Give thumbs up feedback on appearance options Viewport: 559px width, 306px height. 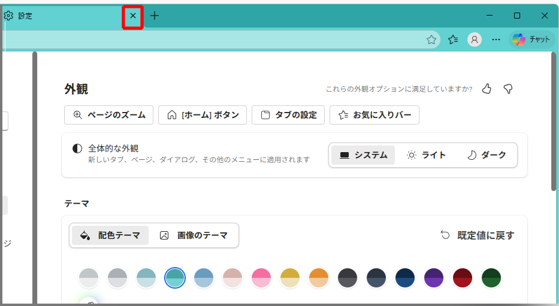coord(487,89)
